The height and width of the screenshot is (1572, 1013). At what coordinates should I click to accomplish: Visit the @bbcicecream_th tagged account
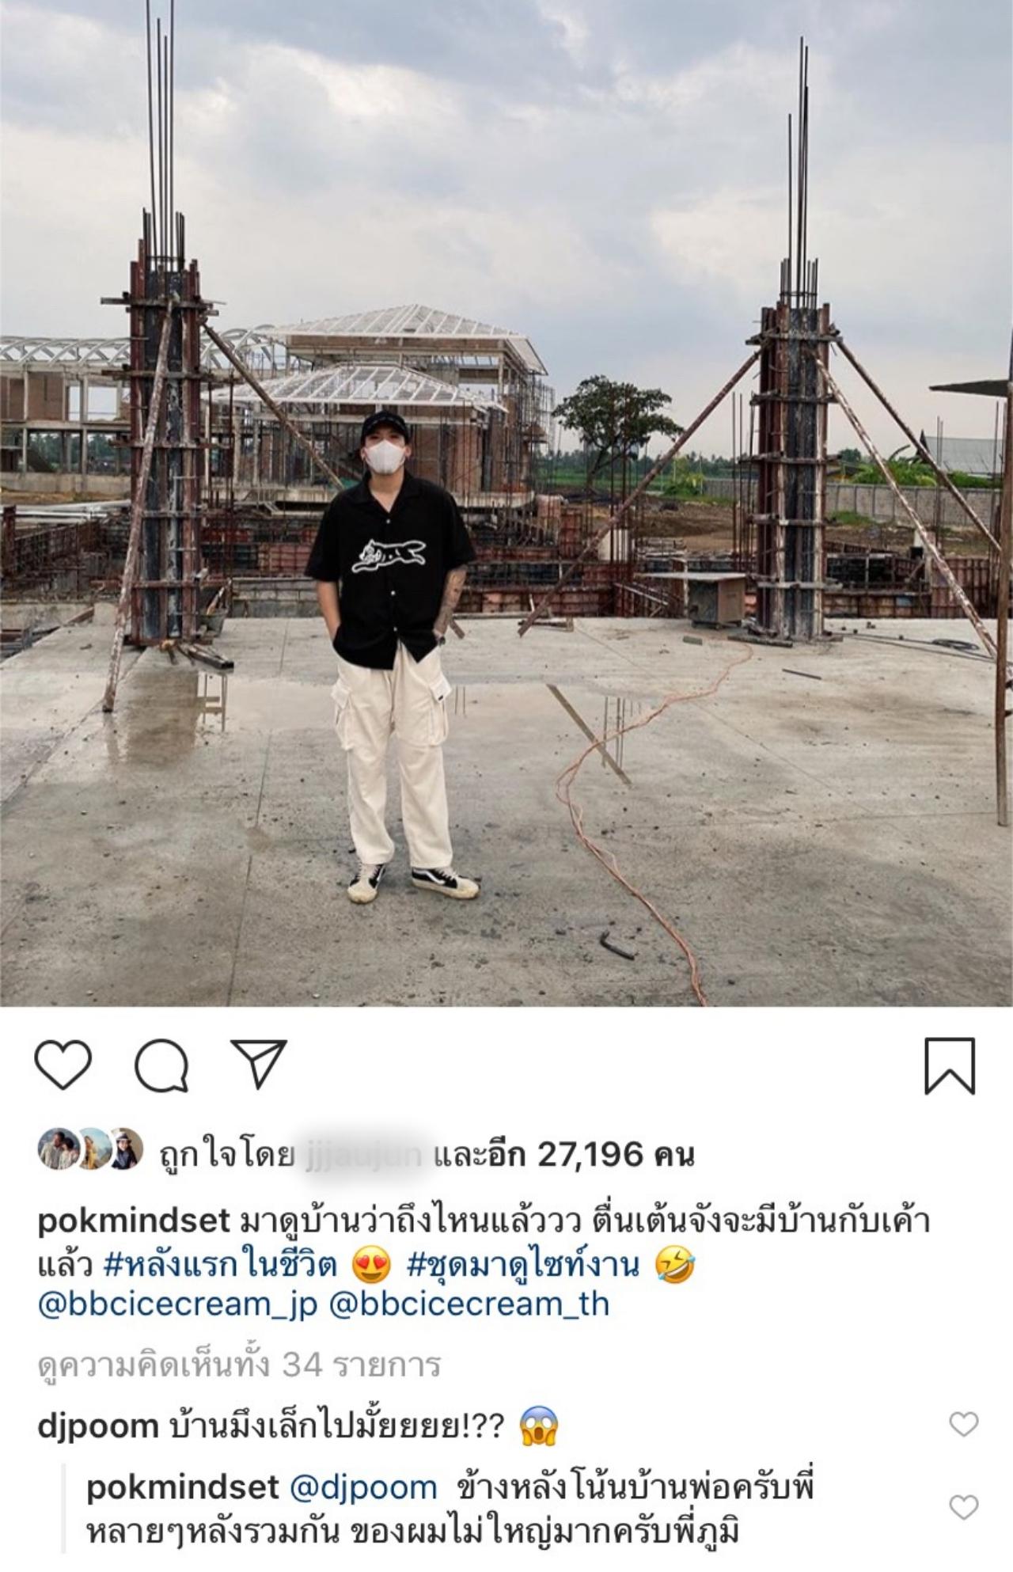469,1305
